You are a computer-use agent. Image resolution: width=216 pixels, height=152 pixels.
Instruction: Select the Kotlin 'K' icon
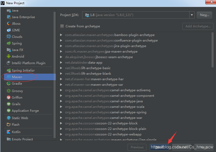(9, 132)
